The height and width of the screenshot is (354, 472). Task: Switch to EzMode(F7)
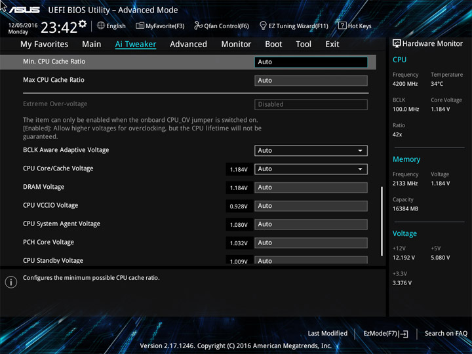tap(385, 334)
